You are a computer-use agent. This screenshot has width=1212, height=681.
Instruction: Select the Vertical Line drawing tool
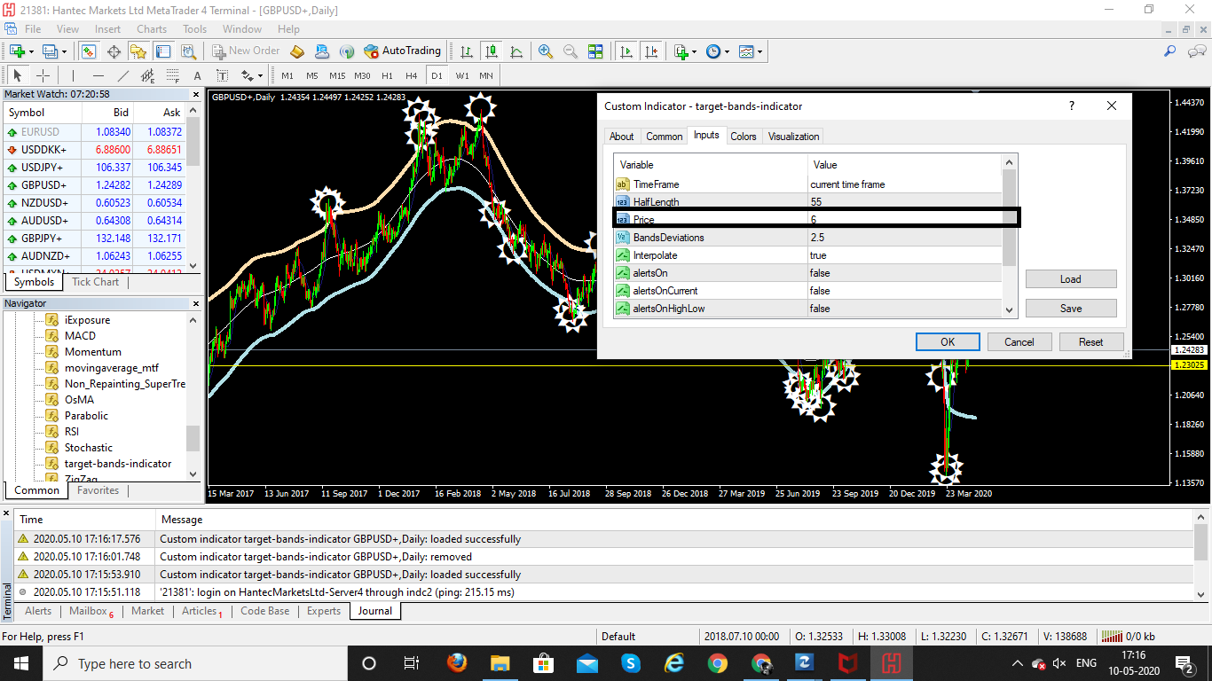tap(73, 75)
